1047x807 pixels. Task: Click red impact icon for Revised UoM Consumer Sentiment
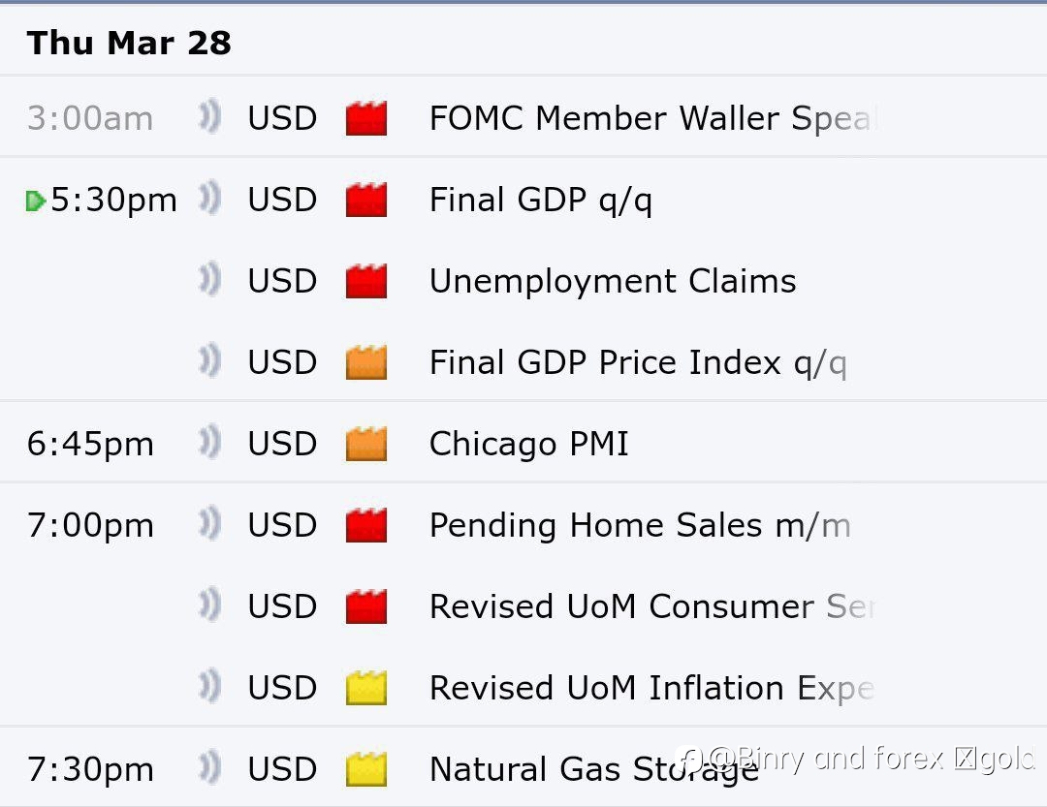(x=365, y=606)
